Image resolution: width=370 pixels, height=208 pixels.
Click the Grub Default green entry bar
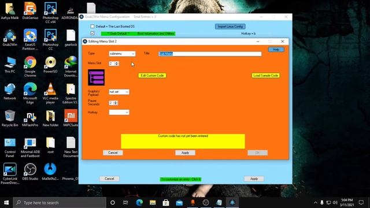(x=138, y=34)
